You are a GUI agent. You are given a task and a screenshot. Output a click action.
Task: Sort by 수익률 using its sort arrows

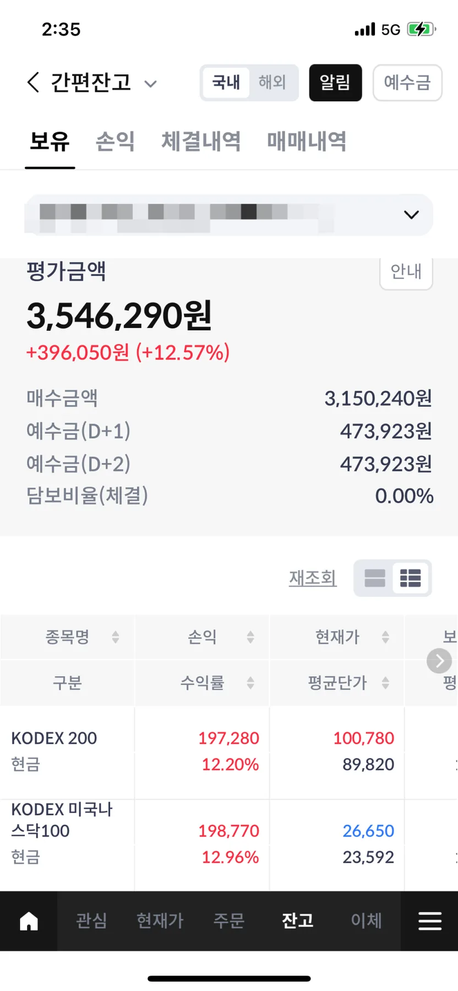250,683
